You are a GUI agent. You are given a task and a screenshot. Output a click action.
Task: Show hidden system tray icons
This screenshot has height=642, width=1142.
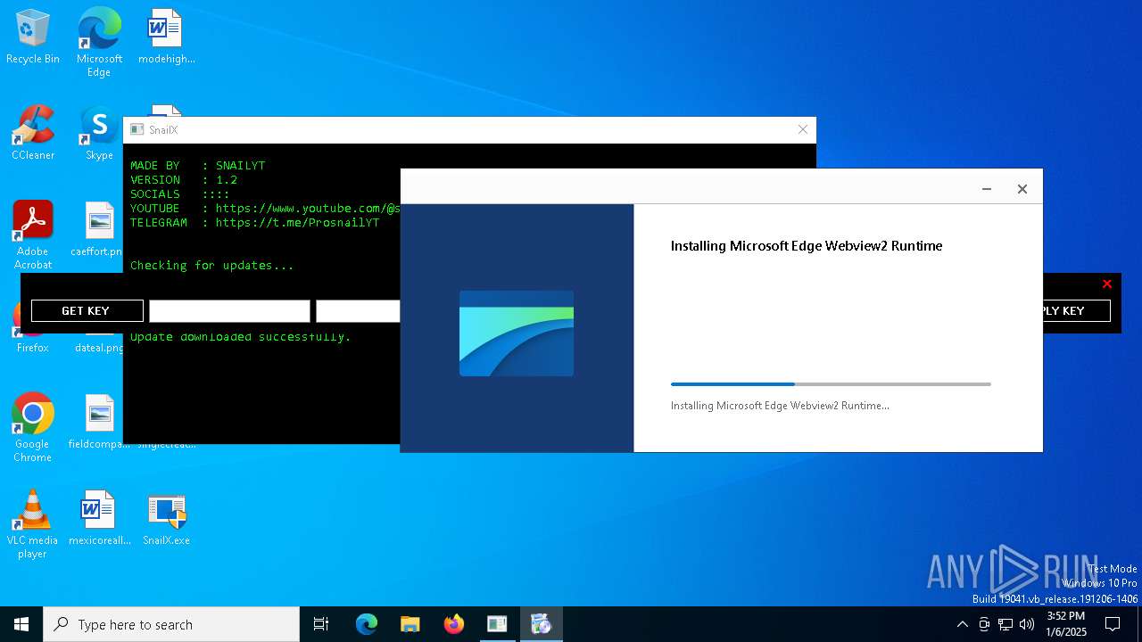(x=962, y=624)
